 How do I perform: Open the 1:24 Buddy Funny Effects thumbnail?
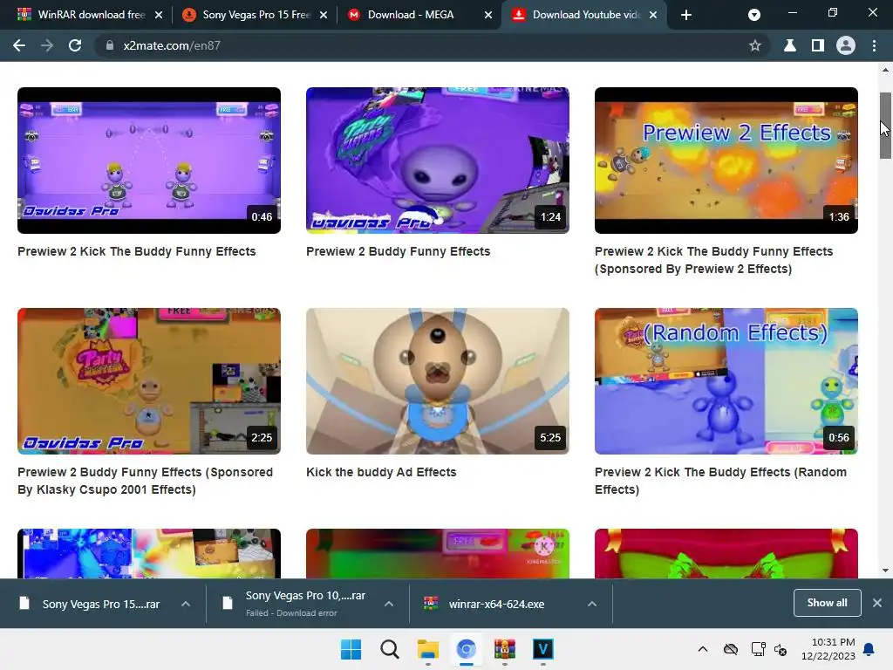(x=438, y=161)
